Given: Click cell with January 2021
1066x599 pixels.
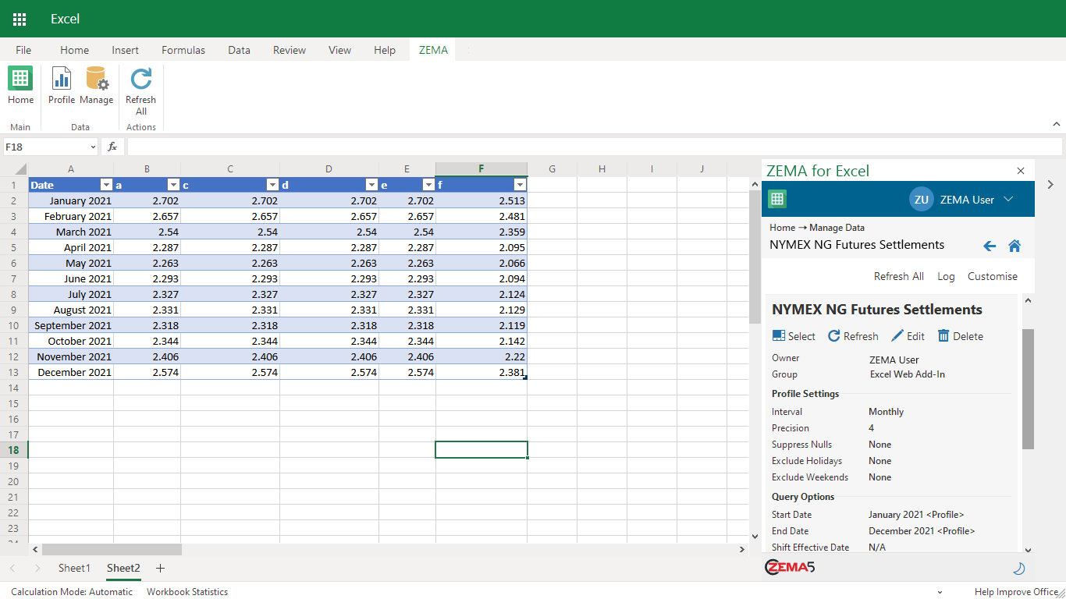Looking at the screenshot, I should tap(71, 200).
